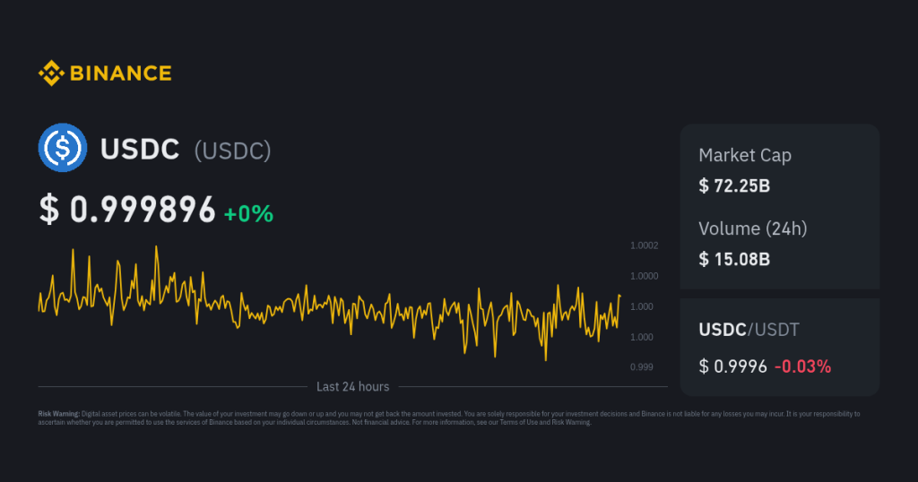Click the BINANCE wordmark text
The width and height of the screenshot is (918, 482).
tap(121, 73)
